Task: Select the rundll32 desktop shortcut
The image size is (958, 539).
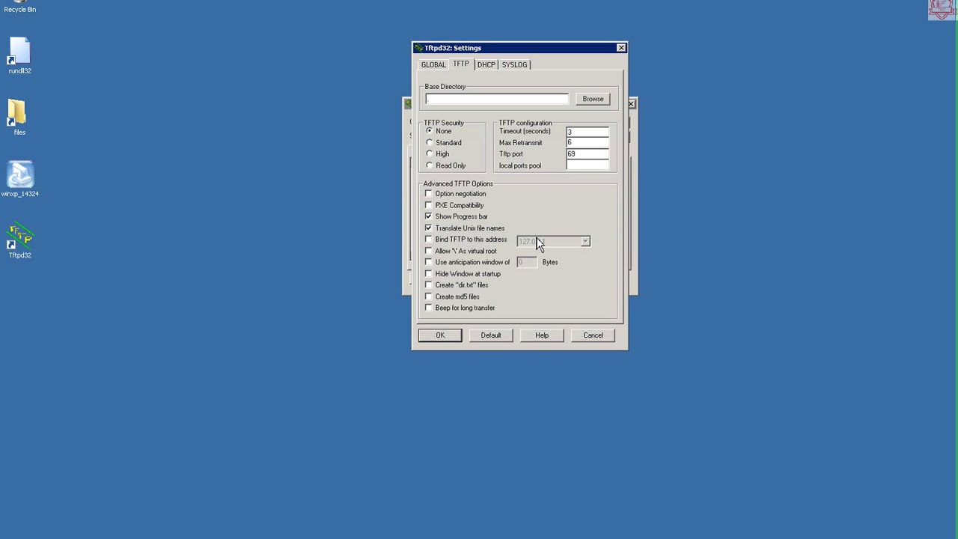Action: click(x=19, y=56)
